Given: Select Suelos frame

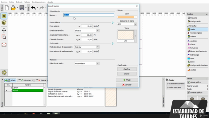Looking at the screenshot, I should (x=197, y=29).
